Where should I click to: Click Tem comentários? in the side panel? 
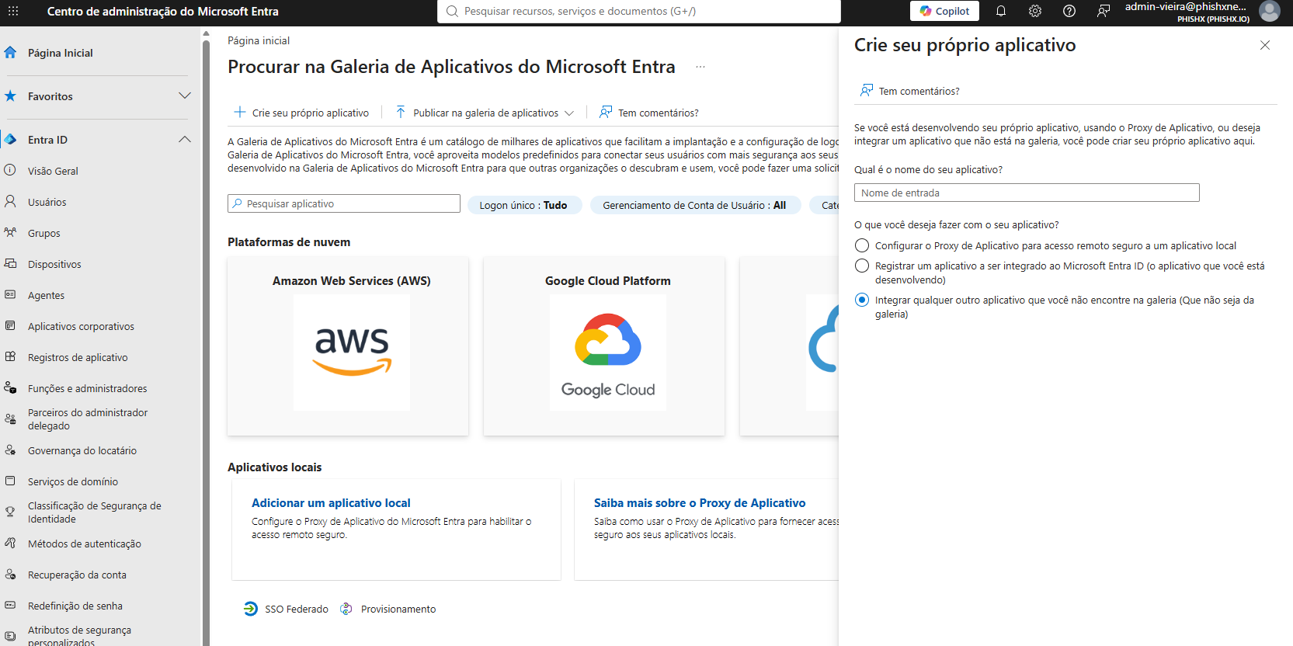(909, 91)
